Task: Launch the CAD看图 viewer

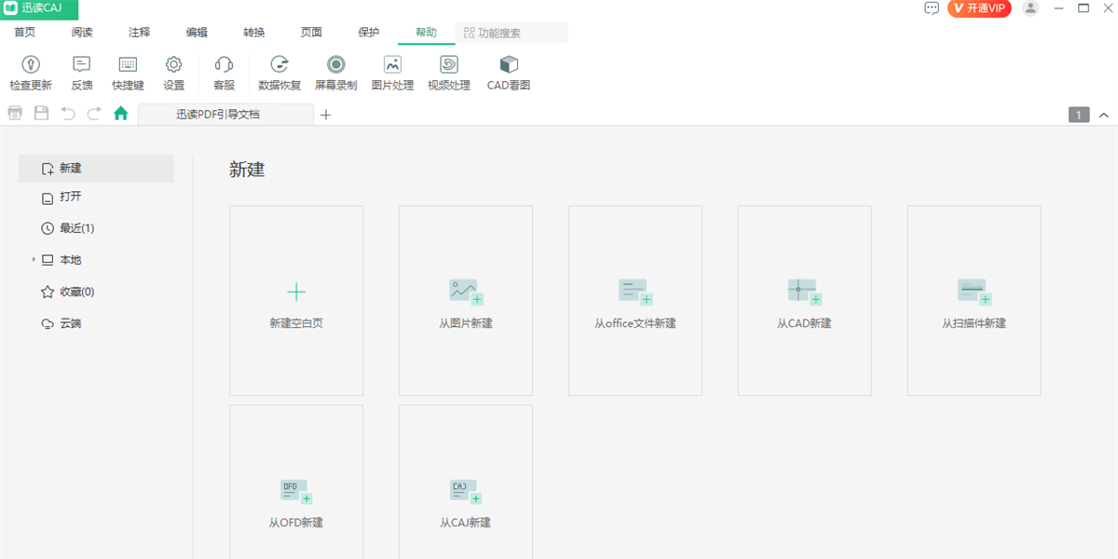Action: (x=509, y=73)
